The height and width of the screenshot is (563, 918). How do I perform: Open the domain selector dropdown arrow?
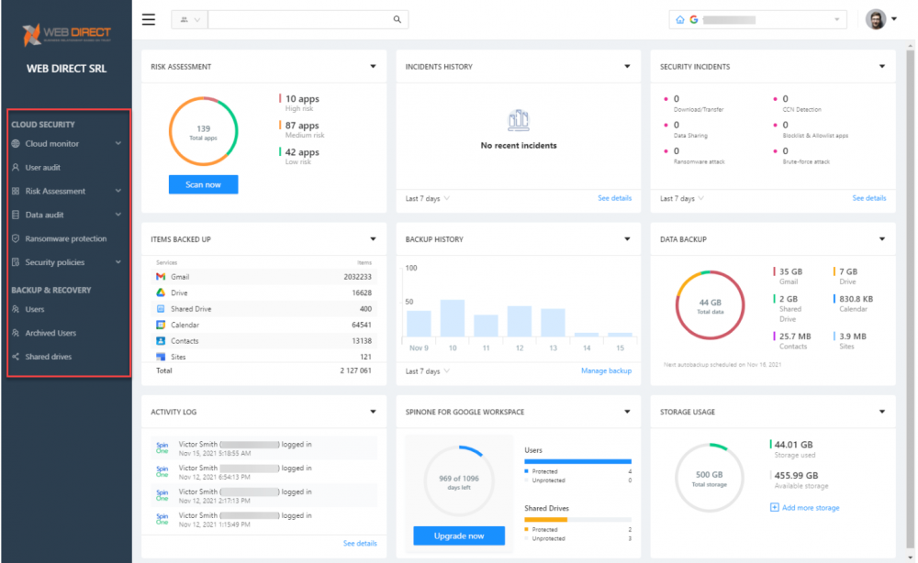point(836,19)
